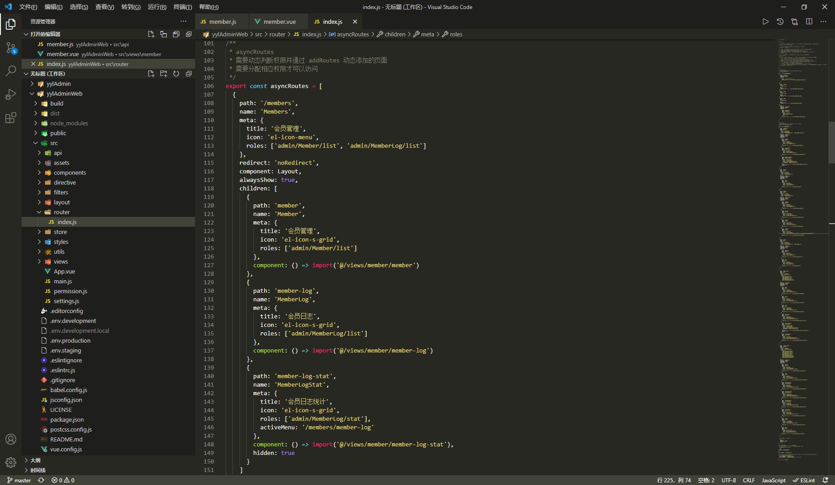Open the Run and Debug view

pos(11,94)
